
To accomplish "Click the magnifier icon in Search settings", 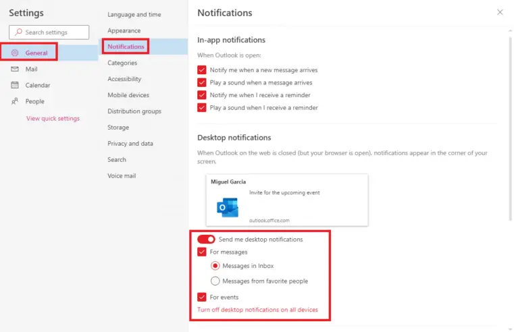I will click(18, 32).
